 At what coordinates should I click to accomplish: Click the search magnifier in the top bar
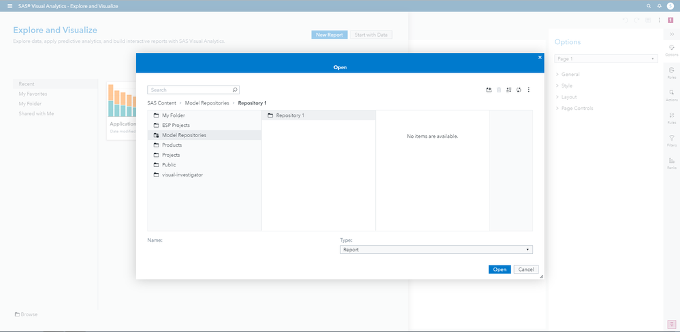(x=649, y=6)
